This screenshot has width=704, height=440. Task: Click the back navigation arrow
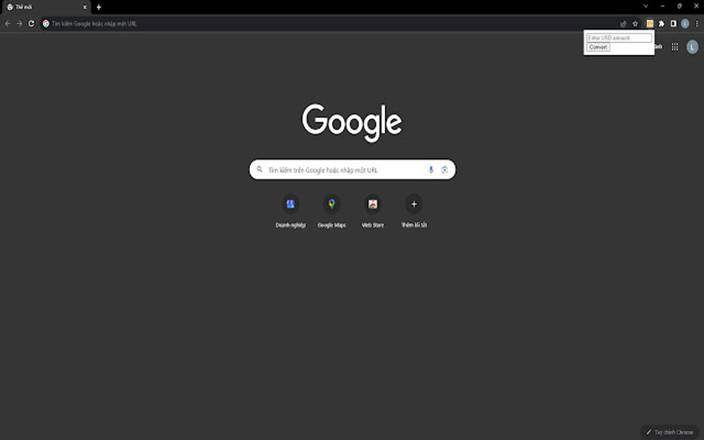(x=8, y=23)
